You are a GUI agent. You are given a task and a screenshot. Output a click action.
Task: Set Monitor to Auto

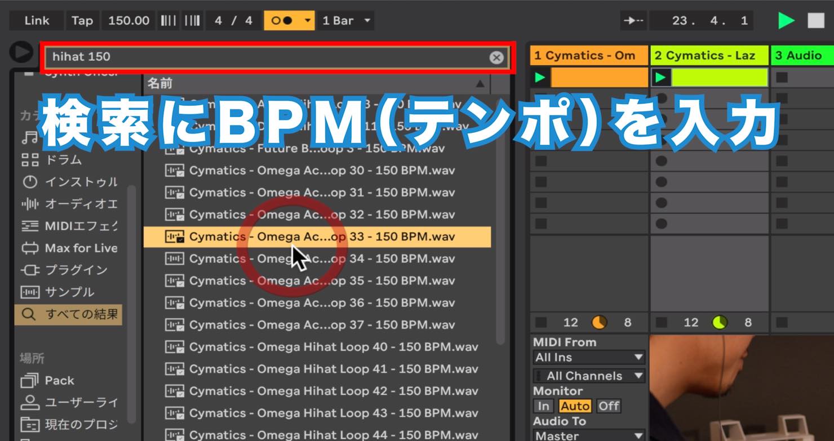(575, 406)
